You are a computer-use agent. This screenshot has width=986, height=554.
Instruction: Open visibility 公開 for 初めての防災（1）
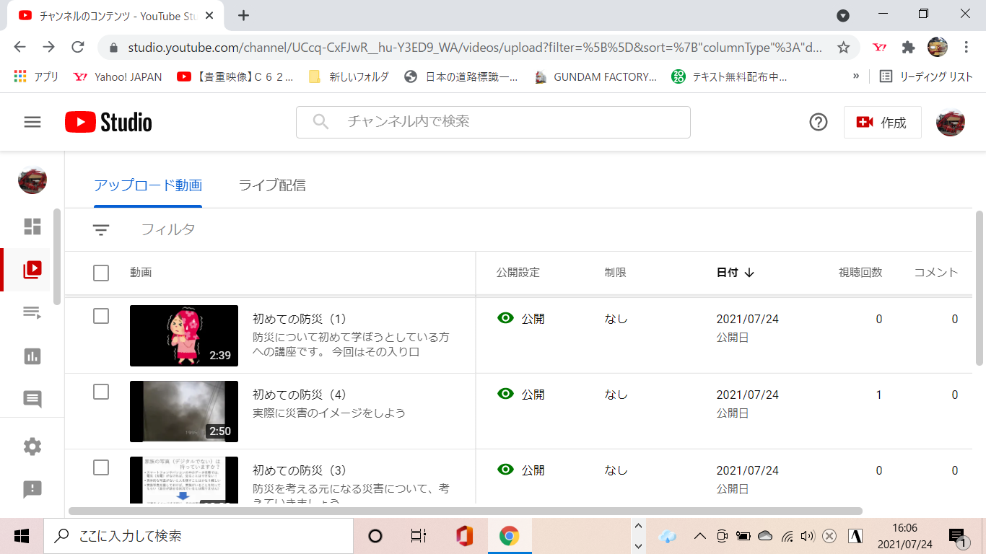[x=521, y=319]
